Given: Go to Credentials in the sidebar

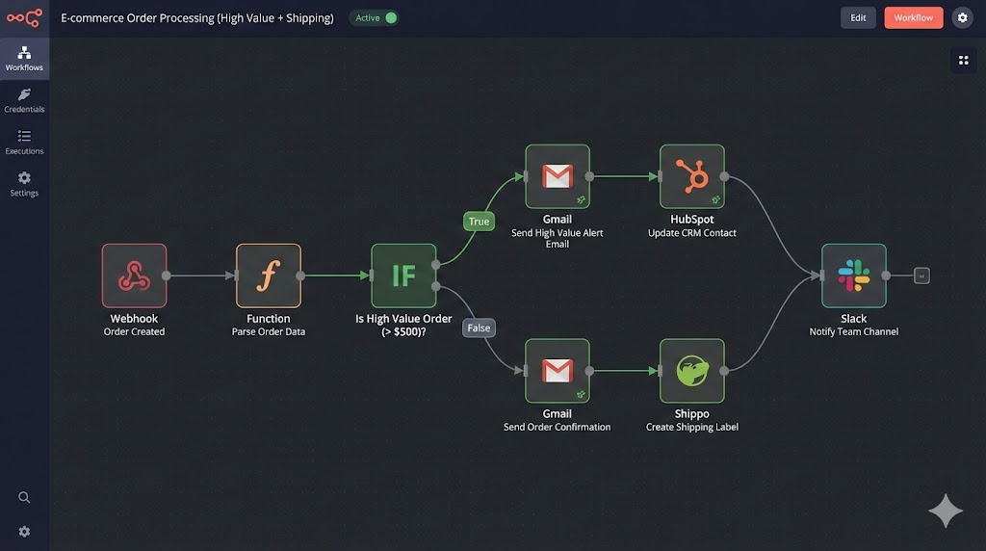Looking at the screenshot, I should [x=24, y=100].
